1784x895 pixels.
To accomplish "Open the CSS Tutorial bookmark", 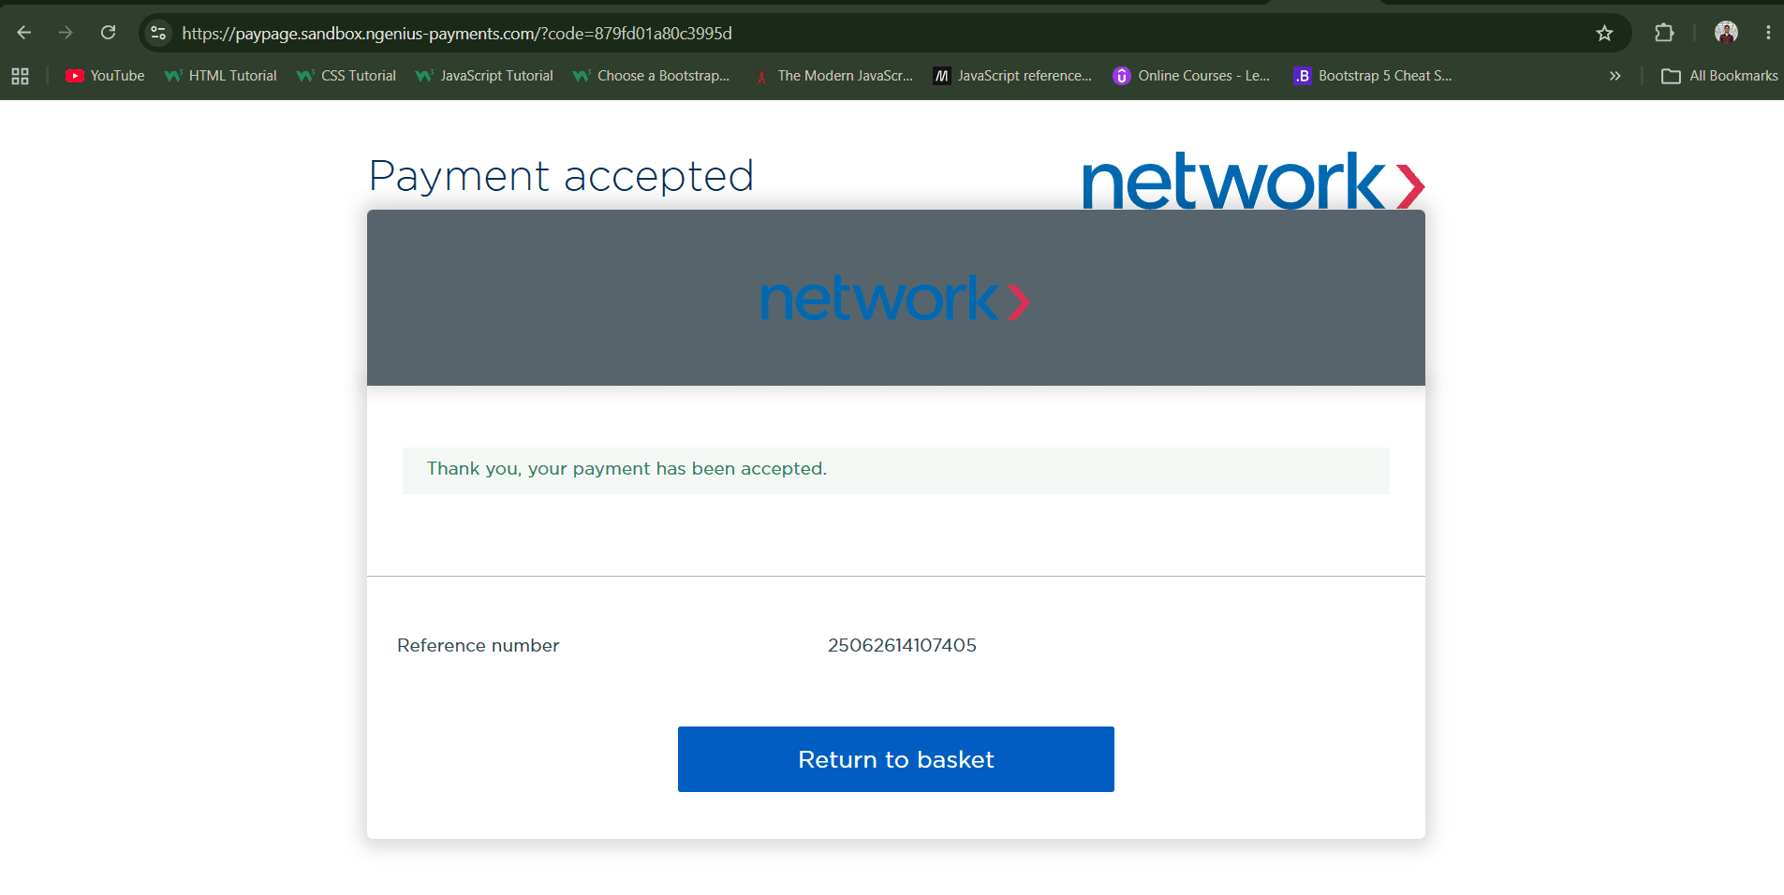I will tap(346, 76).
